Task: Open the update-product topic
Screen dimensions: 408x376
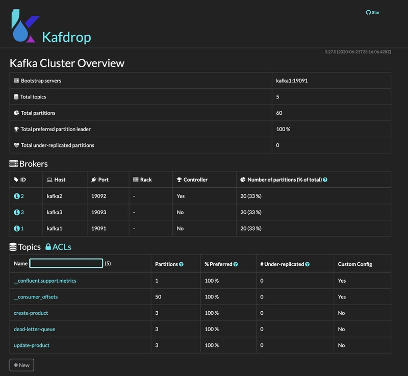Action: click(x=32, y=345)
